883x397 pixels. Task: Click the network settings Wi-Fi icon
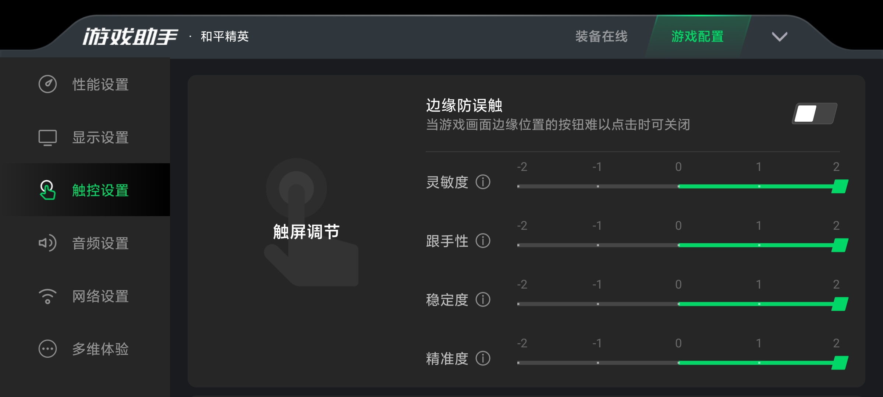[x=47, y=296]
